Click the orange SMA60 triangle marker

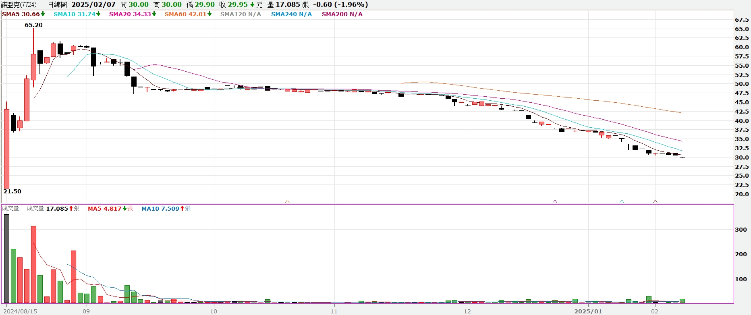[287, 201]
